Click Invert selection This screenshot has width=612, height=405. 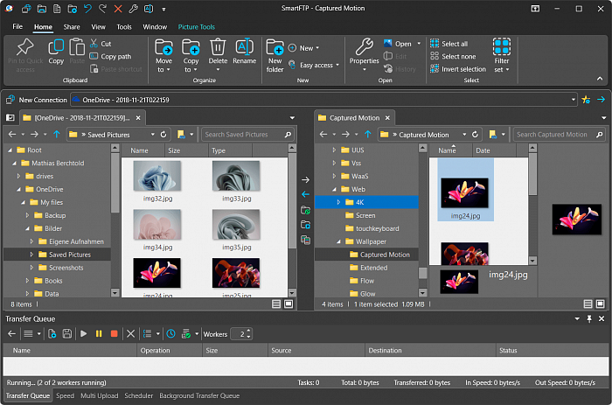(458, 69)
